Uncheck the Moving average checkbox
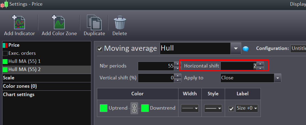 coord(100,49)
